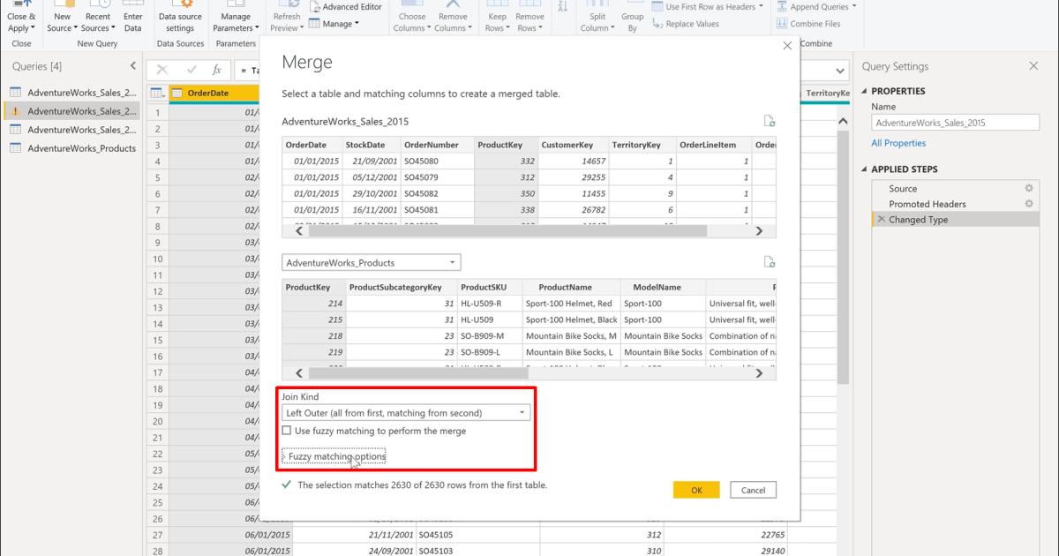Image resolution: width=1059 pixels, height=556 pixels.
Task: Confirm the merge with OK
Action: tap(696, 489)
